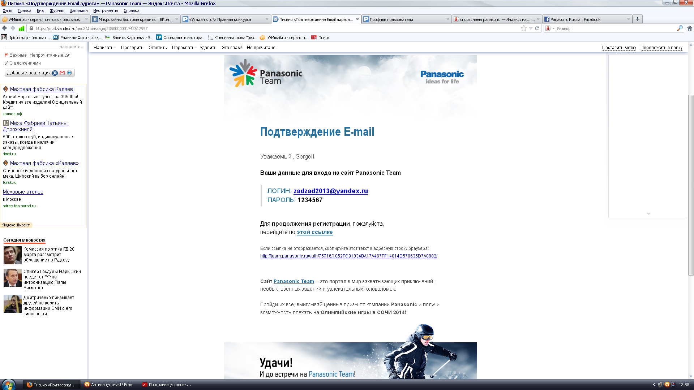Open the Закладки menu

79,10
